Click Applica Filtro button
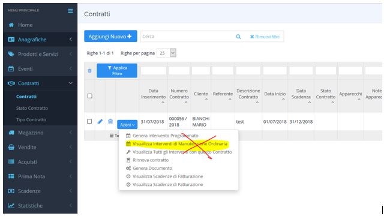The height and width of the screenshot is (219, 384). 117,71
